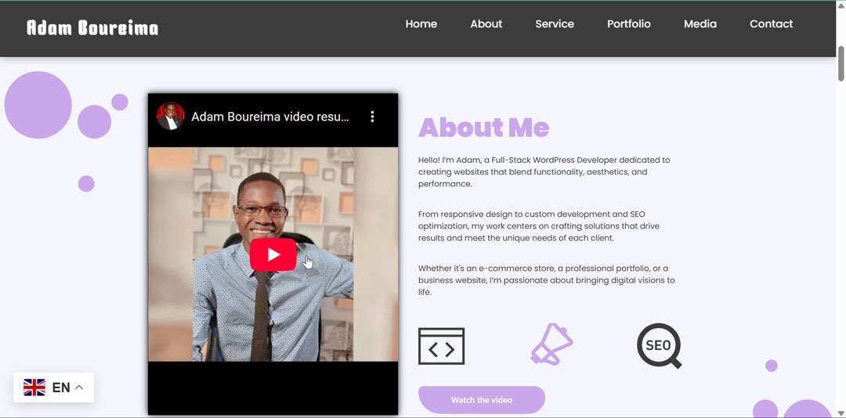Click the video channel avatar icon
846x418 pixels.
[x=170, y=117]
